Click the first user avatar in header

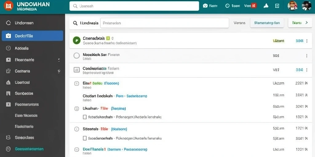(x=292, y=6)
